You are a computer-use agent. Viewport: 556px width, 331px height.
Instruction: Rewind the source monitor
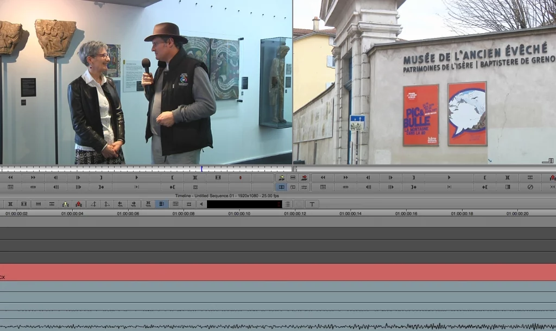coord(10,178)
